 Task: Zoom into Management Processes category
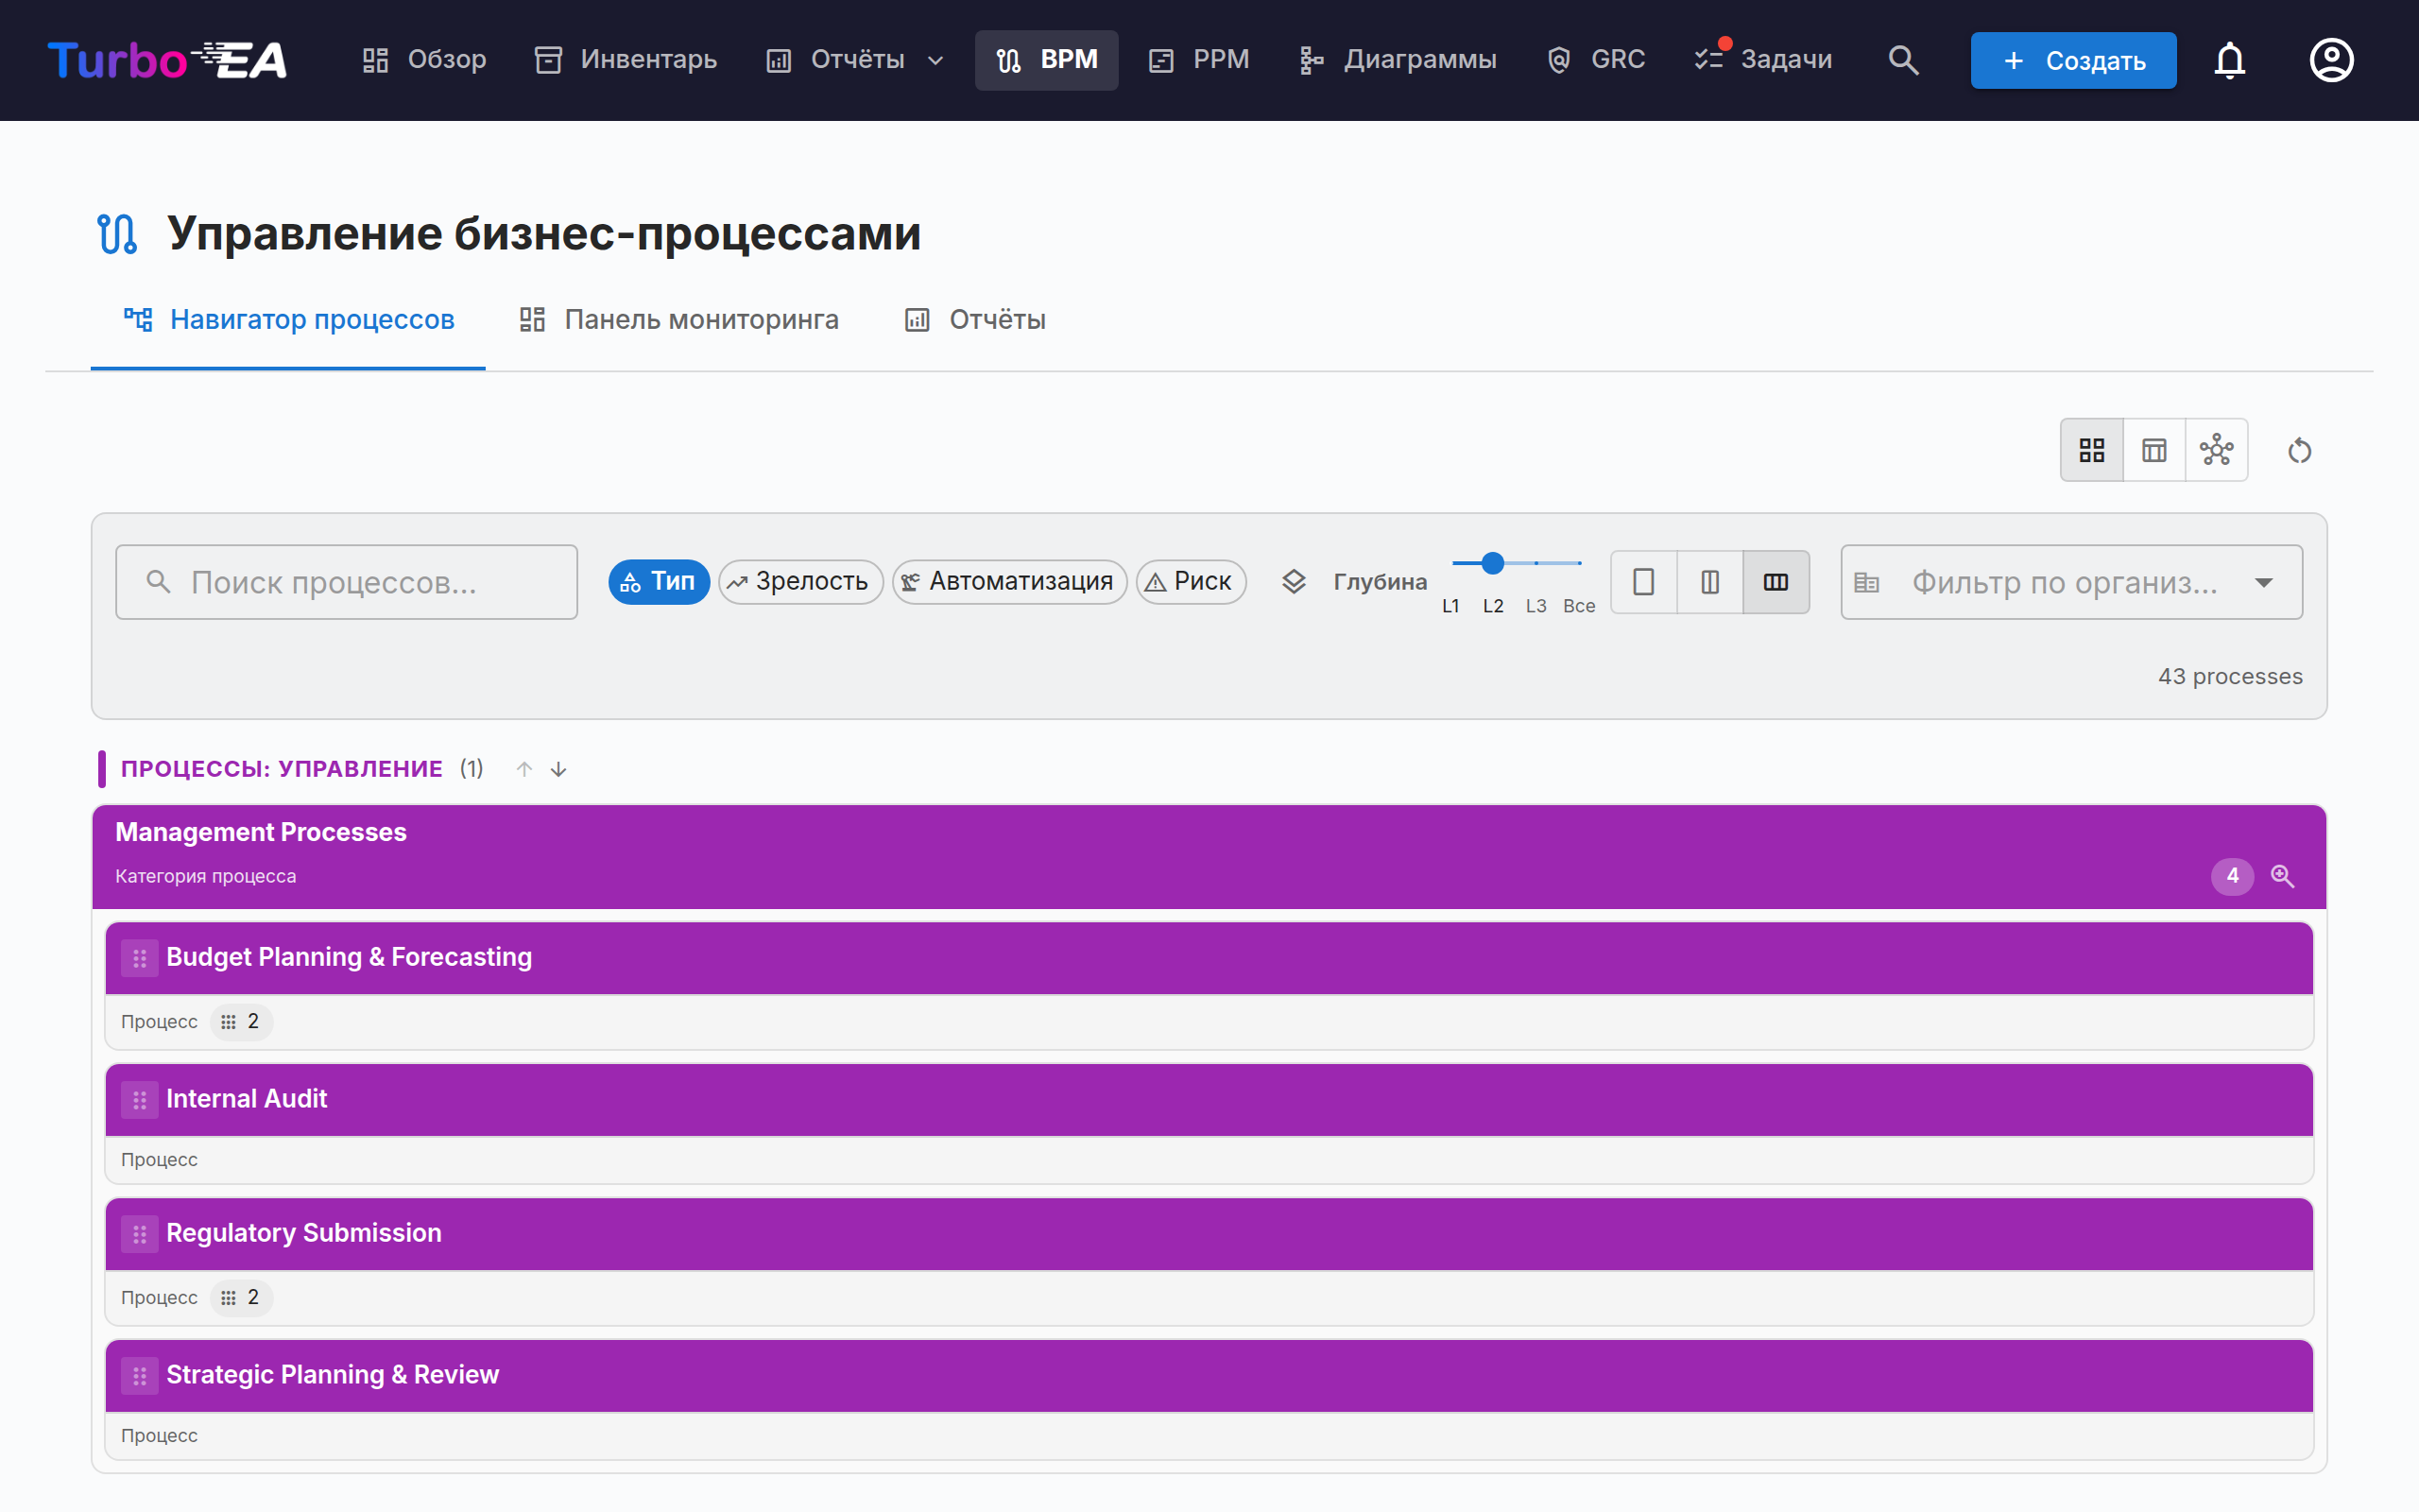pyautogui.click(x=2282, y=876)
